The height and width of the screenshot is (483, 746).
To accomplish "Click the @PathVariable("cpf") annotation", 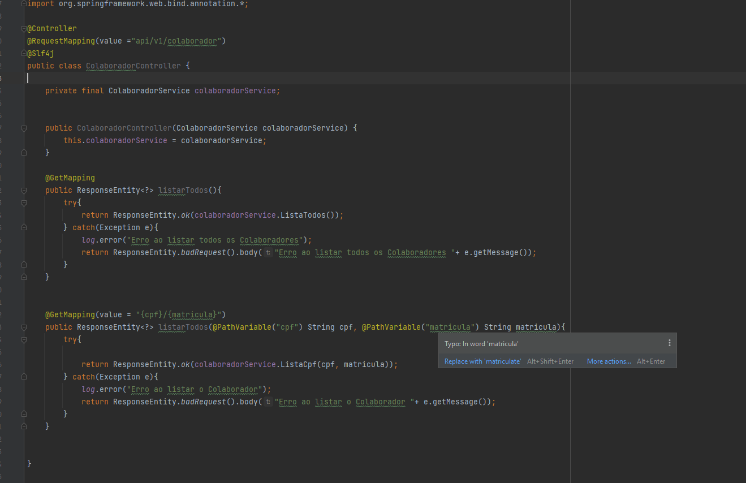I will pyautogui.click(x=258, y=327).
